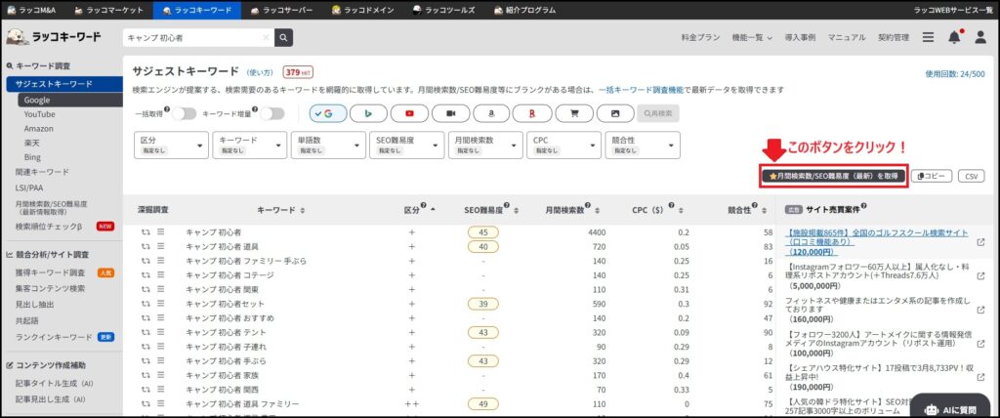Download results with the CSV button
Screen dimensions: 1000x418
[972, 176]
